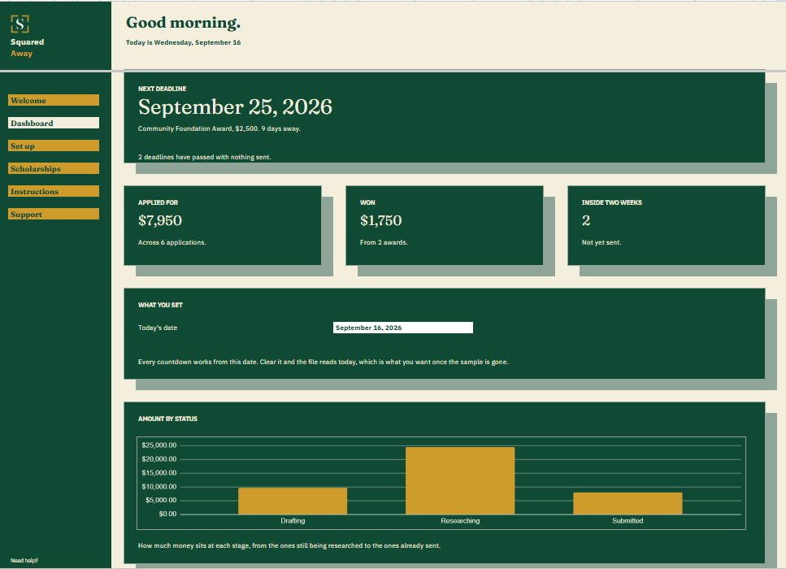Click the $0.00 axis label
786x569 pixels.
pyautogui.click(x=167, y=514)
